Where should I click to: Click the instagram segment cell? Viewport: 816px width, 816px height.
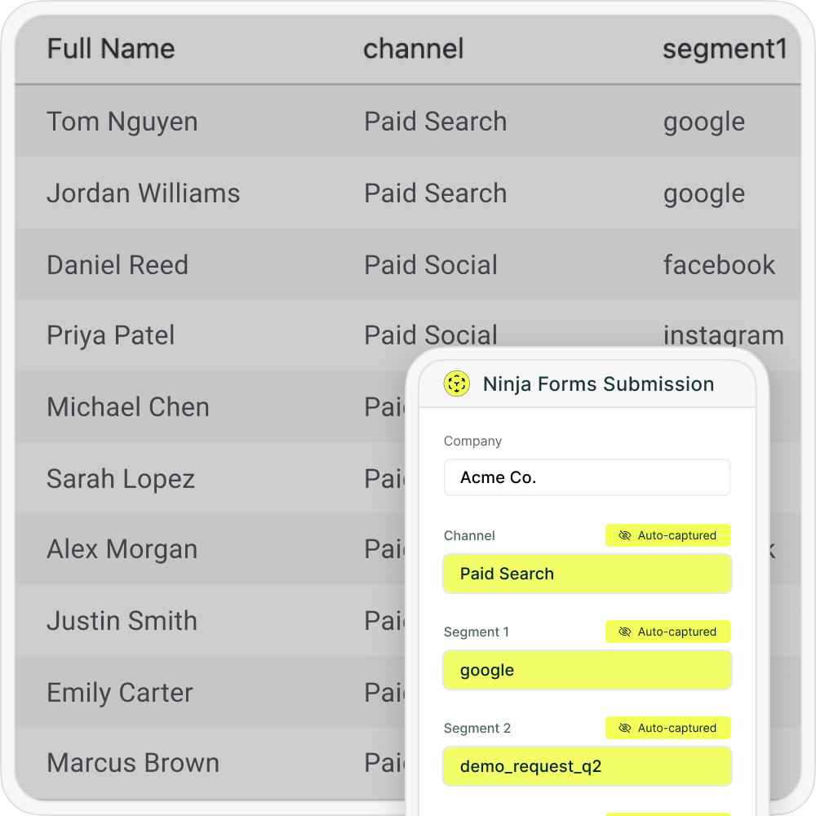coord(723,335)
